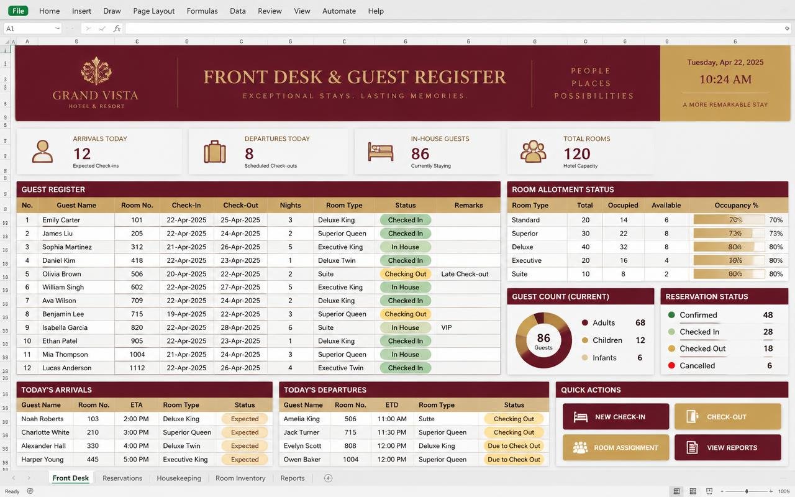
Task: Click the Suite occupancy progress bar
Action: [x=729, y=274]
